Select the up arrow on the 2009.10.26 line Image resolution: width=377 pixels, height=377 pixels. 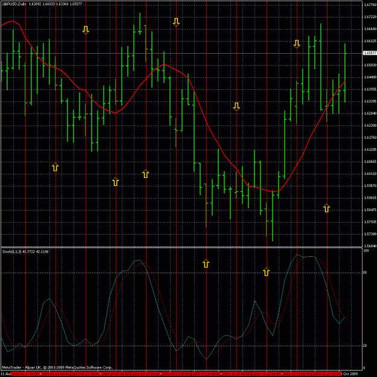pyautogui.click(x=326, y=208)
